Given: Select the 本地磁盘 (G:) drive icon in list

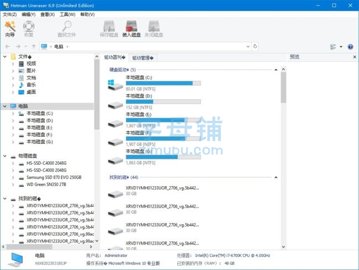Looking at the screenshot, I should [x=115, y=160].
